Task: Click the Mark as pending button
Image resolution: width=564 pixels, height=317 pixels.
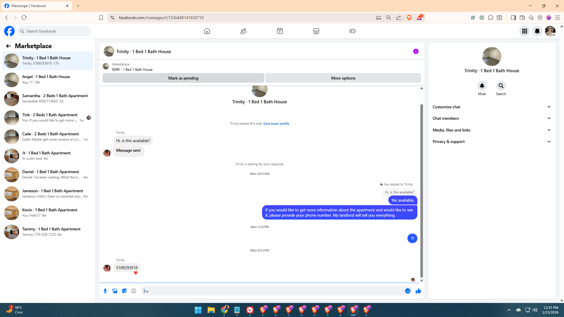Action: tap(183, 78)
